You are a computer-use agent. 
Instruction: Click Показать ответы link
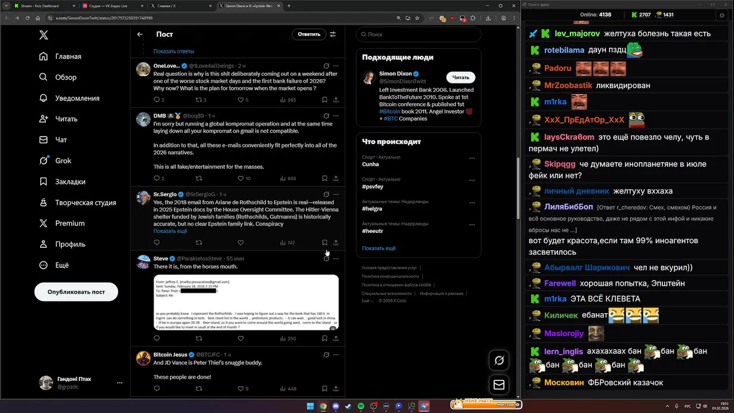173,51
